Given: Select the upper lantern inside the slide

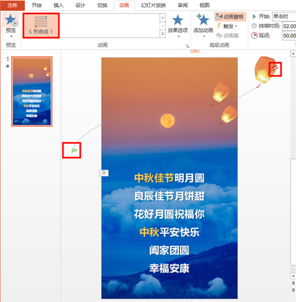Looking at the screenshot, I should [x=220, y=94].
